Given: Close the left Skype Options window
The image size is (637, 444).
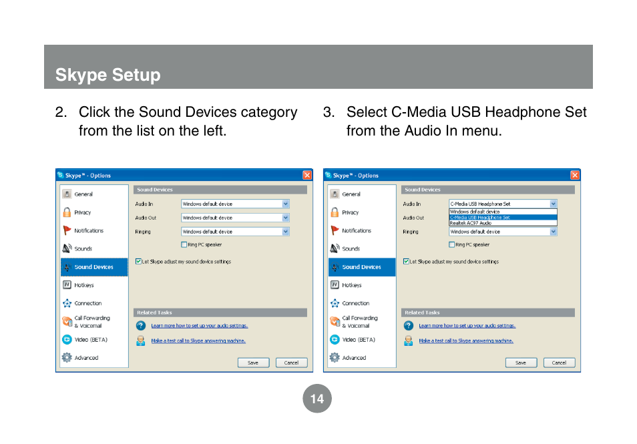Looking at the screenshot, I should coord(307,175).
